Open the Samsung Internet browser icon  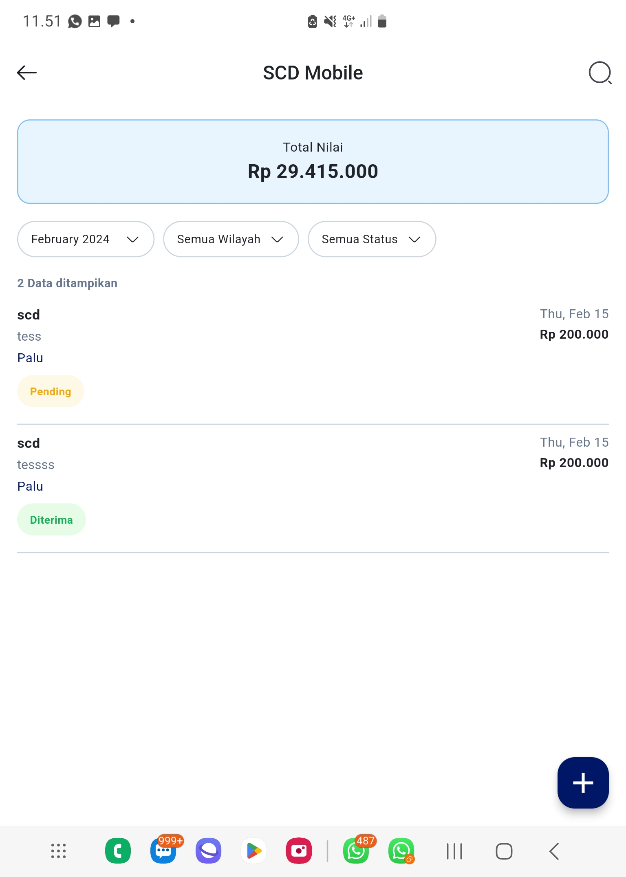(x=208, y=851)
